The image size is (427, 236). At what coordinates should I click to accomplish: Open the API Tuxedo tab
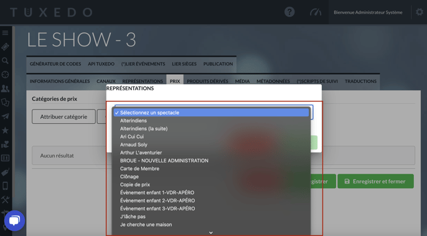pos(101,64)
